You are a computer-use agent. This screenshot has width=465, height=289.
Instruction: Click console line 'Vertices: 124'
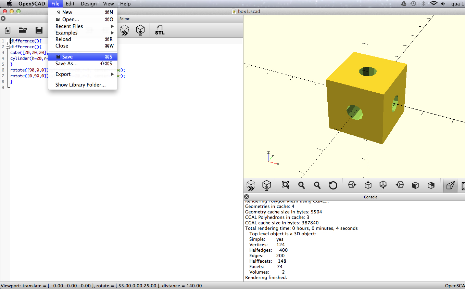pos(267,245)
